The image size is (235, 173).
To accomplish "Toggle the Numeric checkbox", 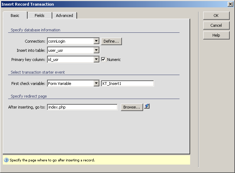I will [104, 60].
